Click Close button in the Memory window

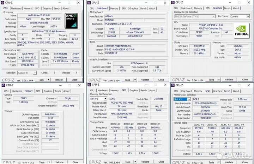click(75, 162)
